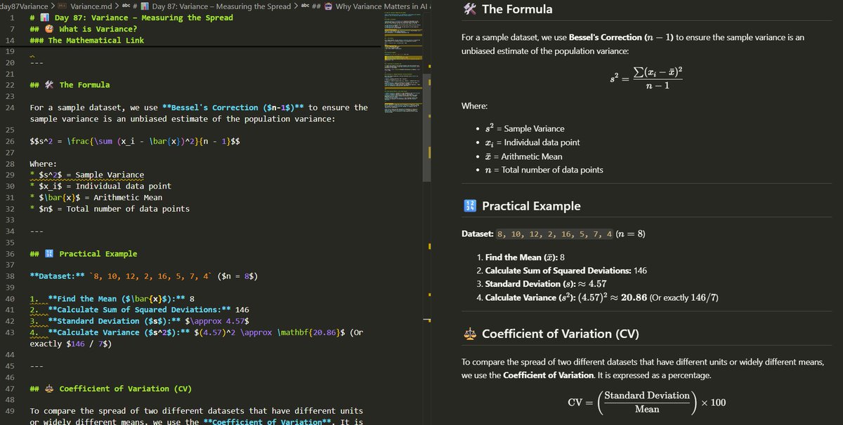Click the abc symbol icon before 'Why Variance Matters' breadcrumb
This screenshot has height=425, width=843.
click(305, 6)
